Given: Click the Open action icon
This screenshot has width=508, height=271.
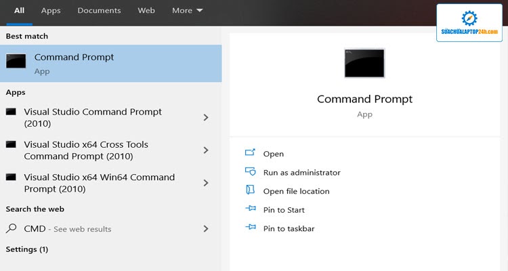Looking at the screenshot, I should coord(250,152).
